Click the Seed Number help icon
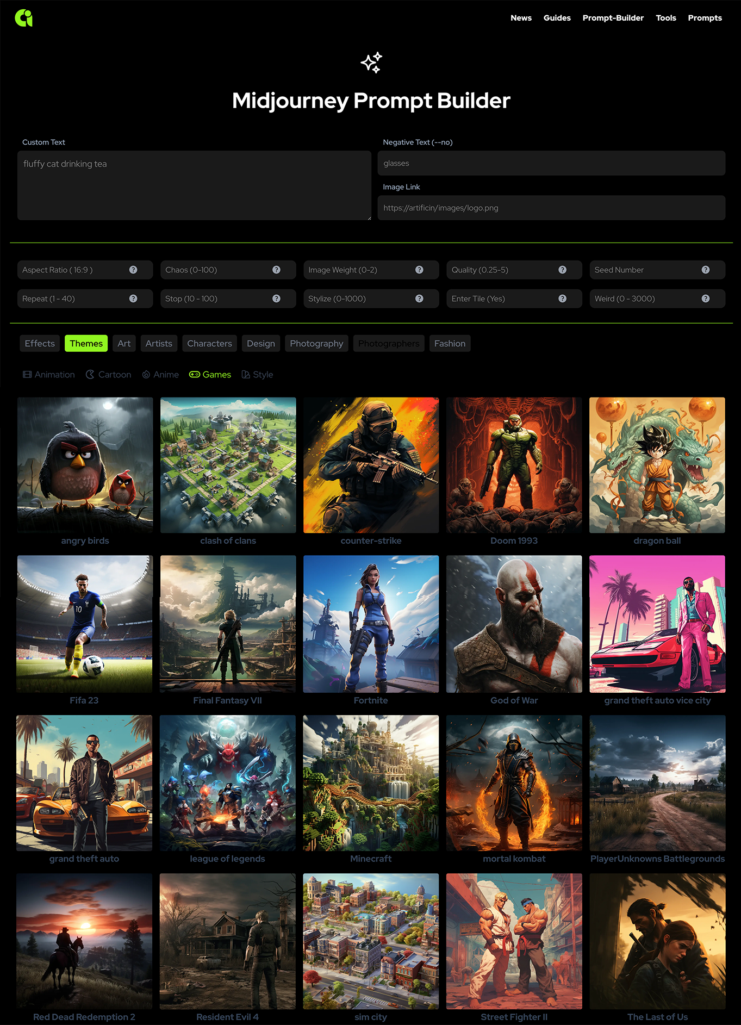The width and height of the screenshot is (741, 1025). 705,270
